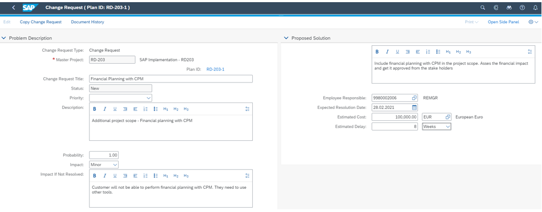
Task: Click the Master Project field RD-203
Action: tap(112, 60)
